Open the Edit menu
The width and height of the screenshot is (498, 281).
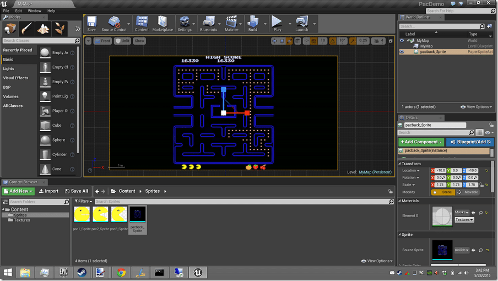click(18, 11)
